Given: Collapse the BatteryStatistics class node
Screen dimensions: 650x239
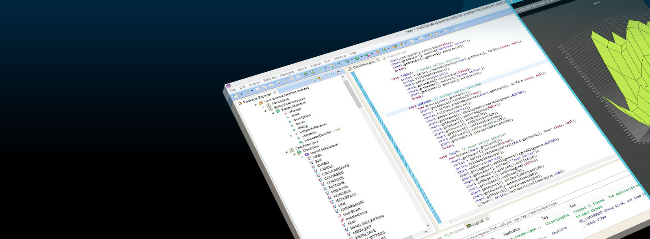Looking at the screenshot, I should coord(273,113).
